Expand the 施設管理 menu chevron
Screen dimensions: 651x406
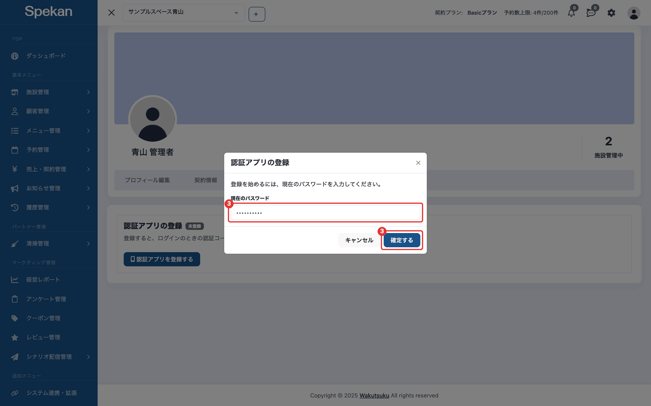(88, 92)
